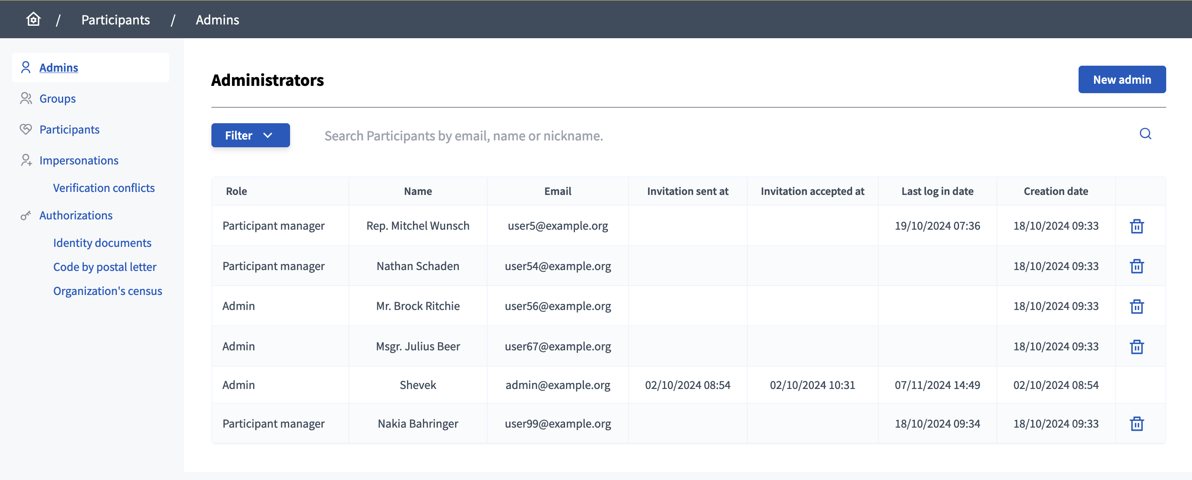Viewport: 1192px width, 480px height.
Task: Delete Rep. Mitchel Wunsch admin via trash icon
Action: point(1137,226)
